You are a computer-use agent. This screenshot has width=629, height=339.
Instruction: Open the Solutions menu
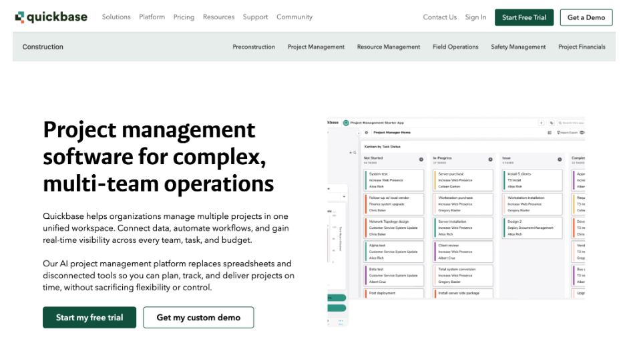(116, 17)
